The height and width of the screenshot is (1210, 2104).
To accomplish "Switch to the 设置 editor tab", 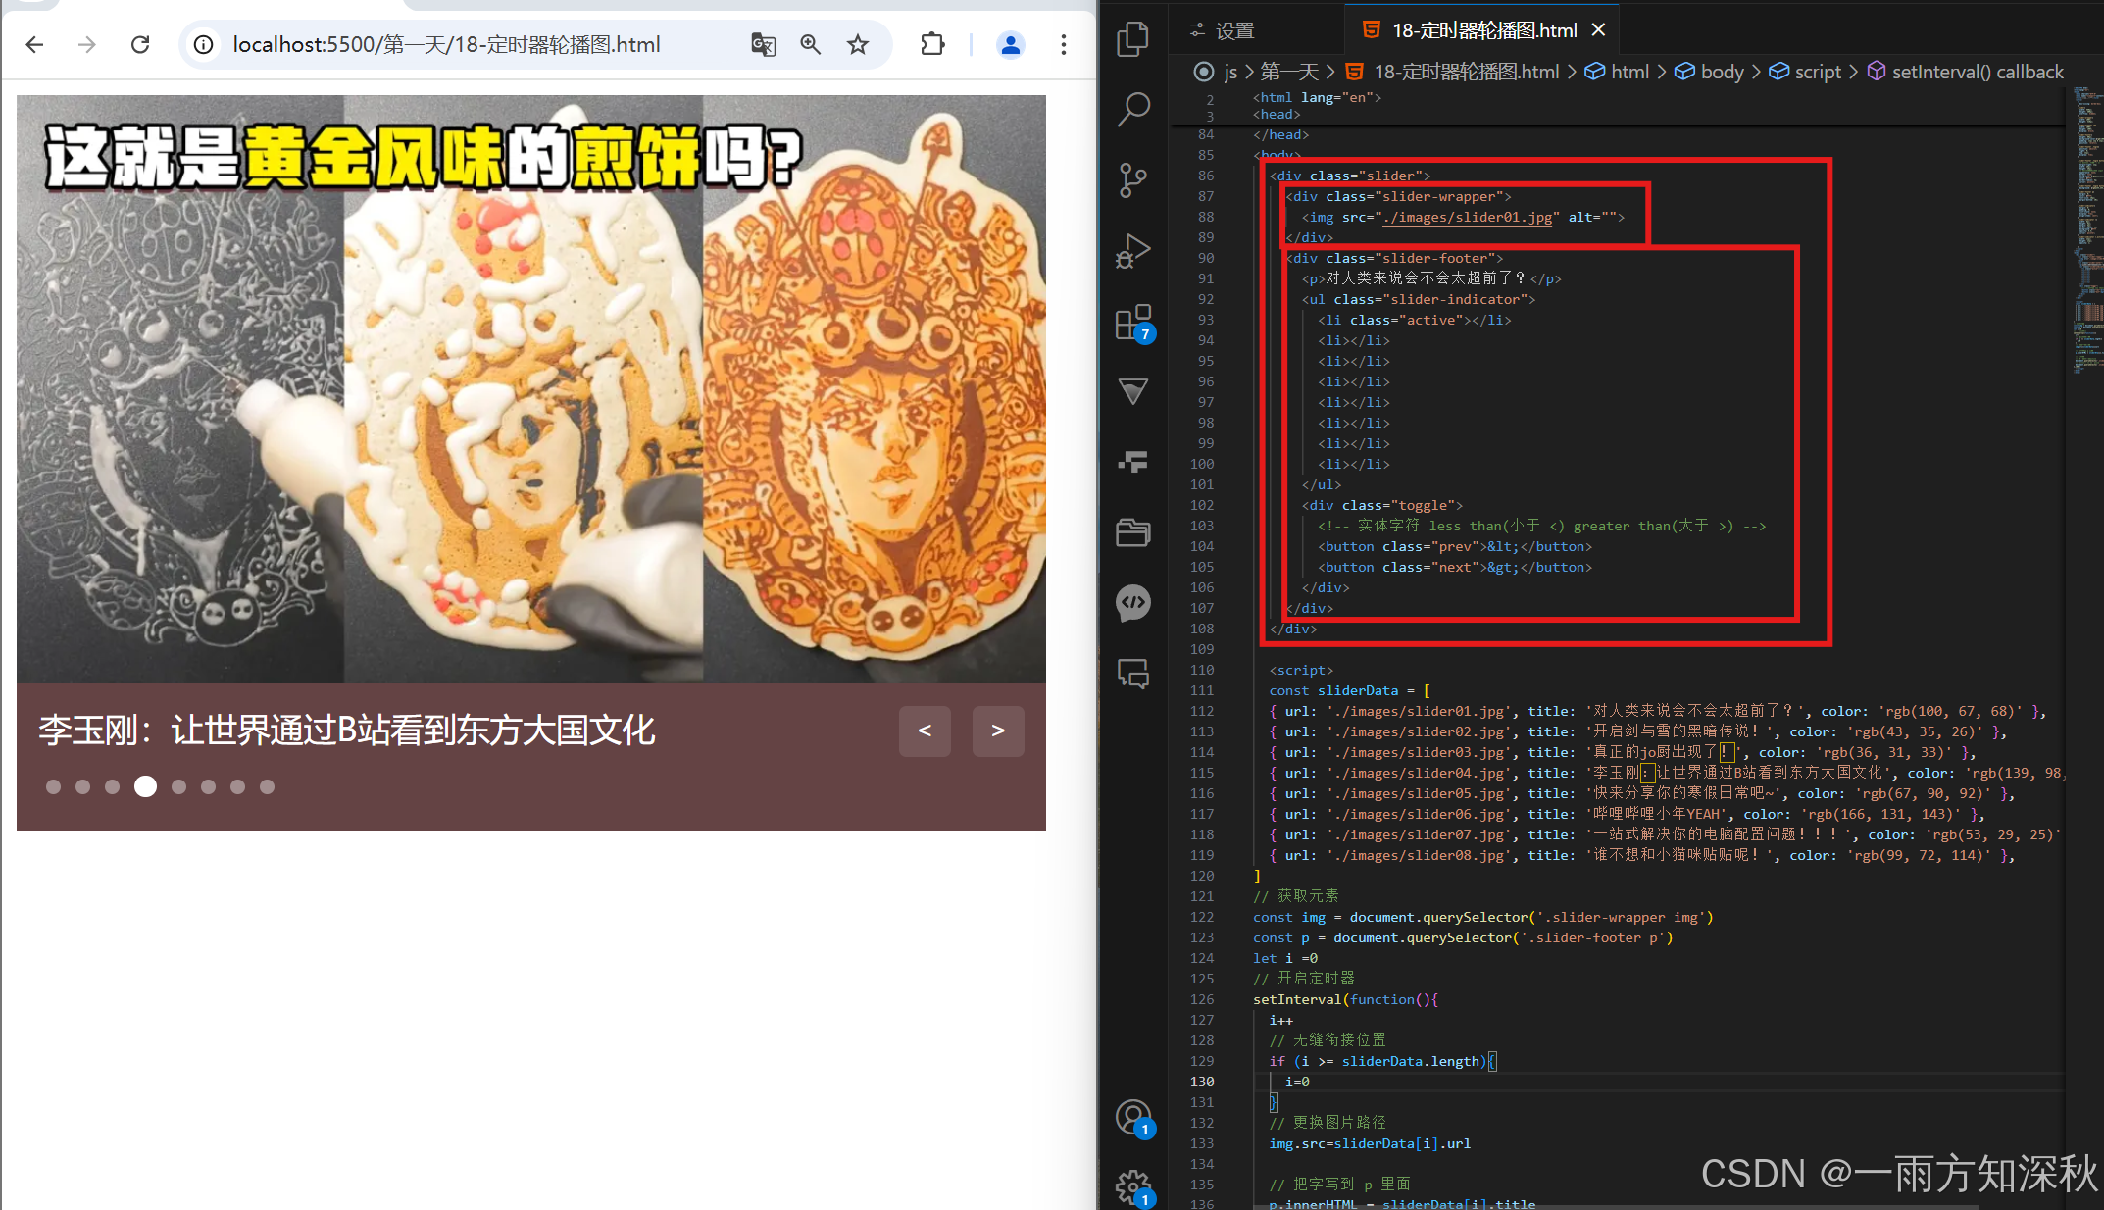I will [1233, 30].
